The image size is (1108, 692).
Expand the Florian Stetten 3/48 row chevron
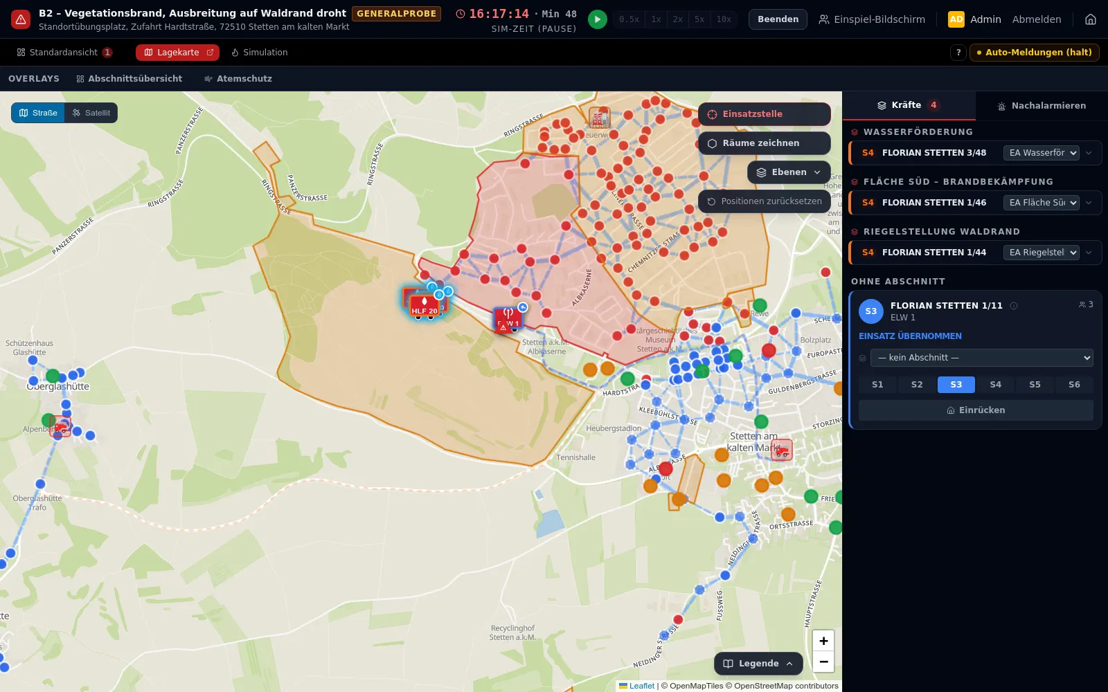1089,153
